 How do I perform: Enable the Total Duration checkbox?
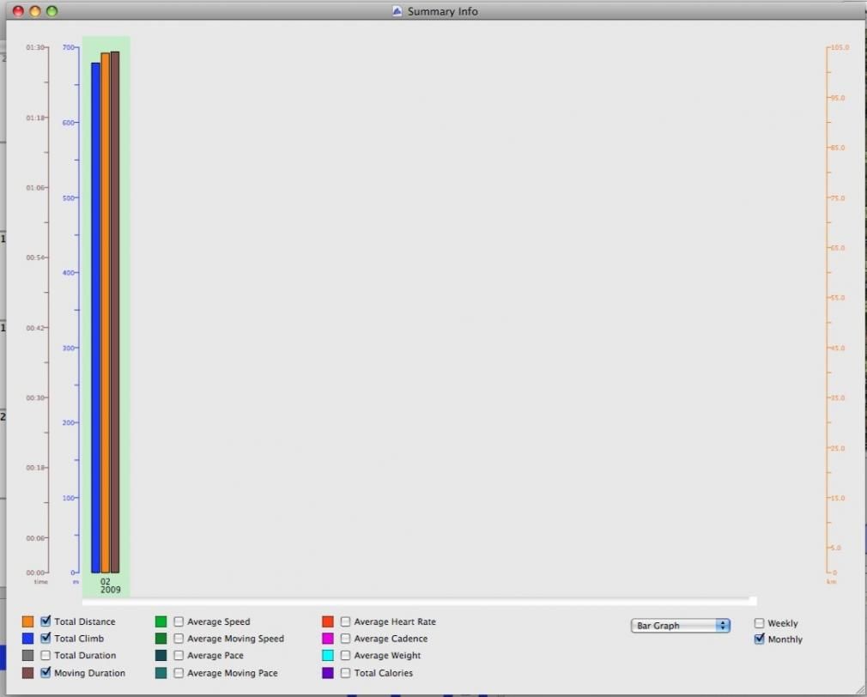pos(45,656)
